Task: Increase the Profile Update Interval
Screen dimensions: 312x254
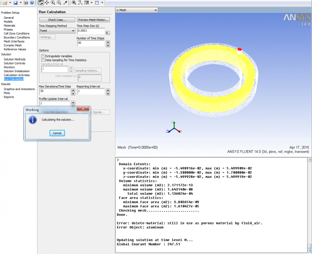Action: pyautogui.click(x=73, y=103)
